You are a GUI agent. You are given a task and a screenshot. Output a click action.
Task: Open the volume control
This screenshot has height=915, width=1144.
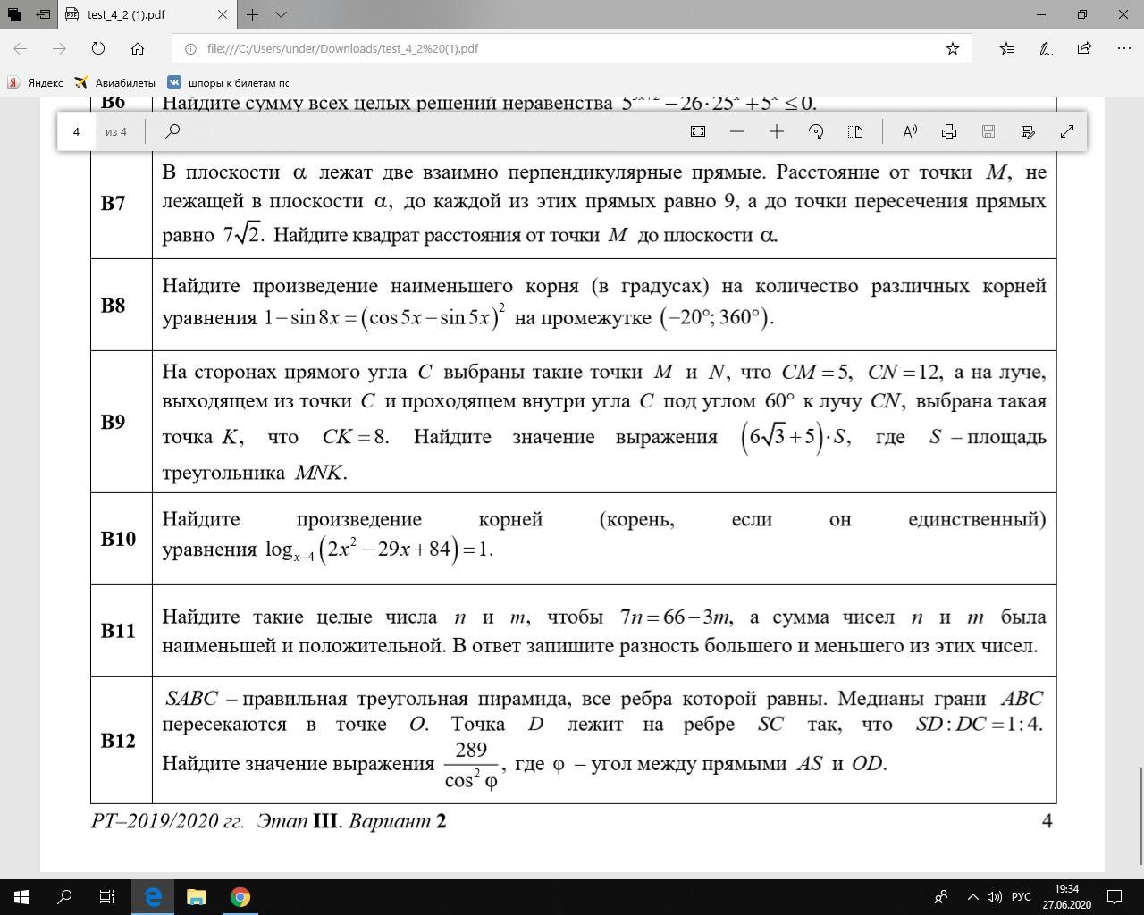[995, 897]
